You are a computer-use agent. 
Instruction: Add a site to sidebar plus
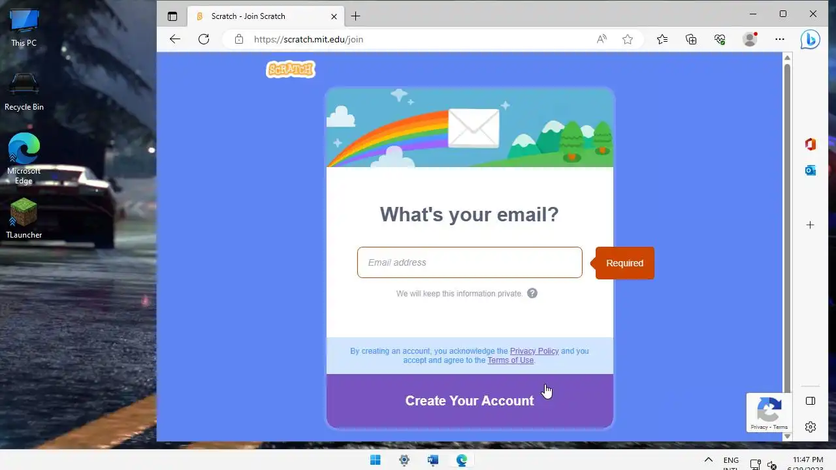[811, 225]
